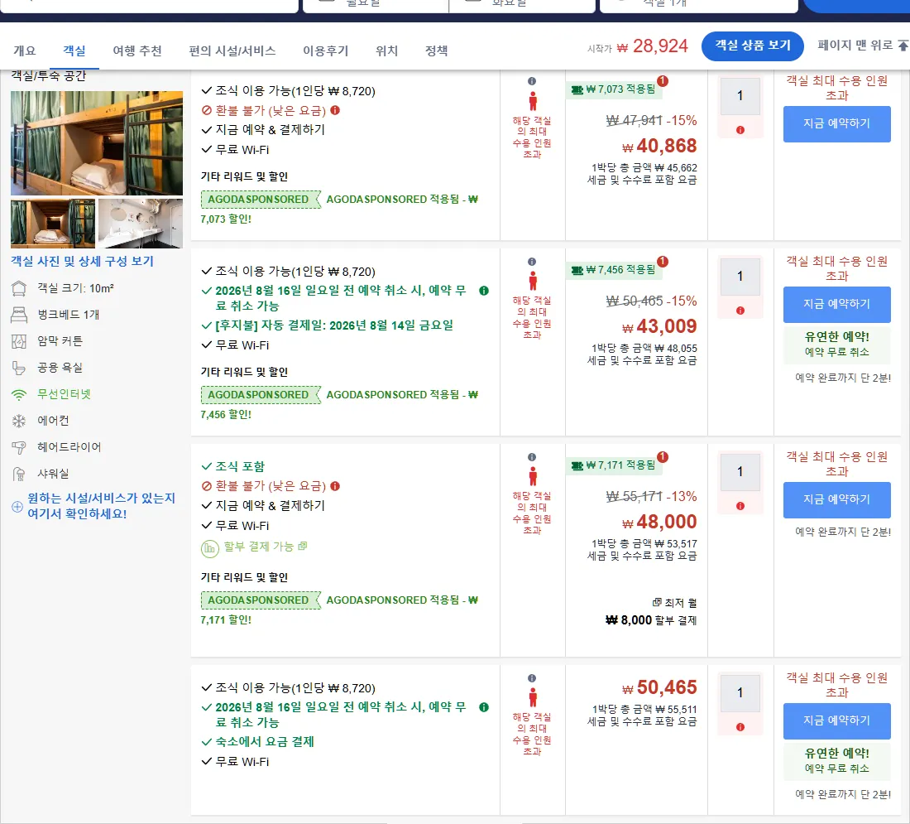This screenshot has width=910, height=824.
Task: Click 지금 예약하기 for ₩50,465 offer
Action: pyautogui.click(x=836, y=721)
